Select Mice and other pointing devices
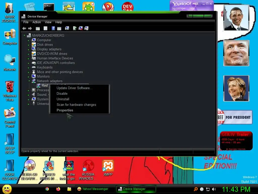The width and height of the screenshot is (258, 194). click(60, 72)
